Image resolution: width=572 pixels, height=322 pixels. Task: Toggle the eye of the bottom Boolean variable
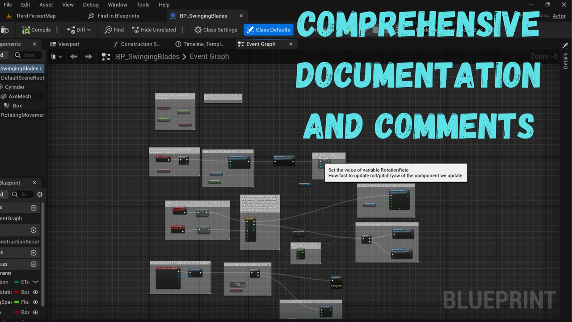point(36,312)
